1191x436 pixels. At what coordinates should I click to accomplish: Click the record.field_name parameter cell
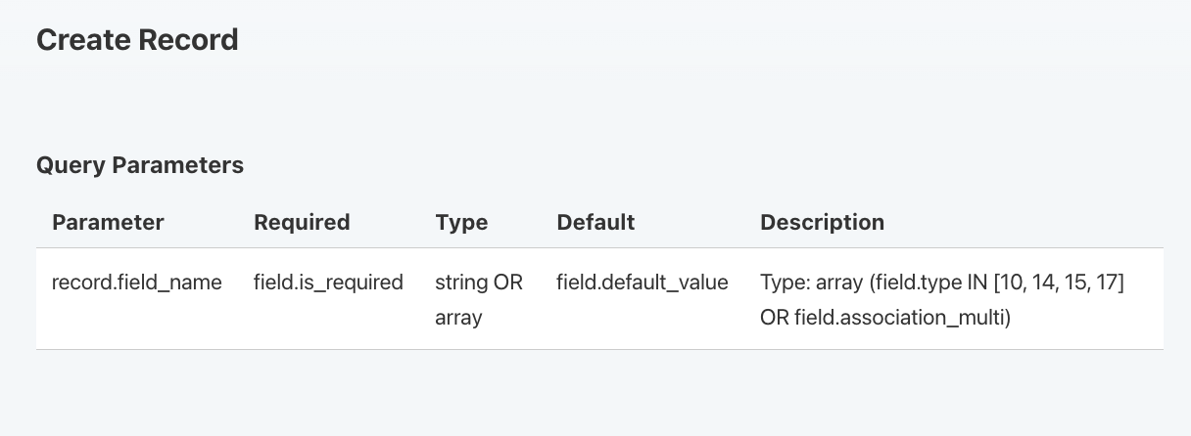point(137,283)
